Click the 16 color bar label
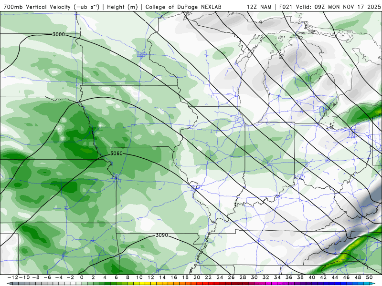Viewport: 382px width, 286px height. coord(174,277)
